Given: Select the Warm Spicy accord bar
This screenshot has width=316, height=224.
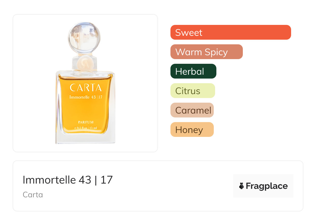Looking at the screenshot, I should point(206,52).
